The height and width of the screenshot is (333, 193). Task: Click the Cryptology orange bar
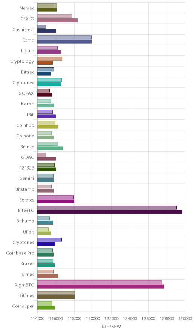point(45,63)
